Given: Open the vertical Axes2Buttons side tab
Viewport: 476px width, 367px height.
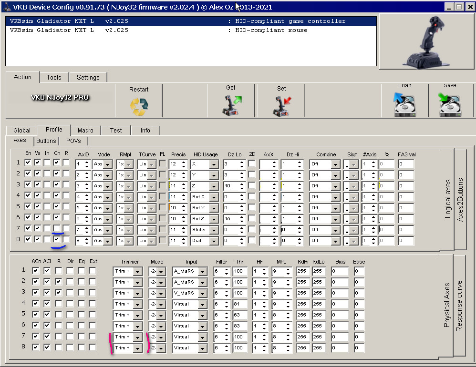Looking at the screenshot, I should coord(460,200).
